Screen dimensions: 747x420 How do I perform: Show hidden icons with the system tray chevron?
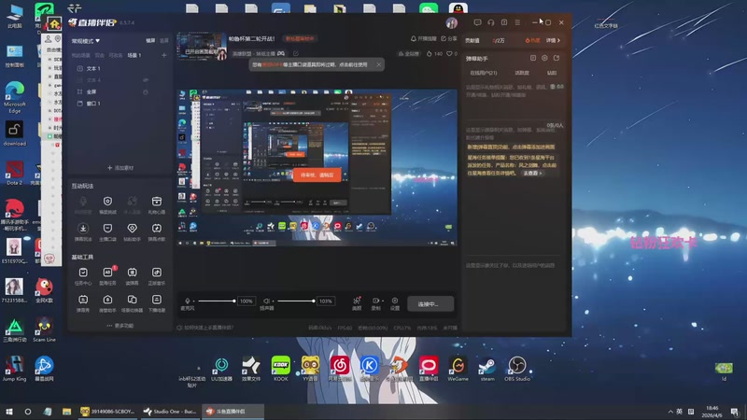click(670, 412)
